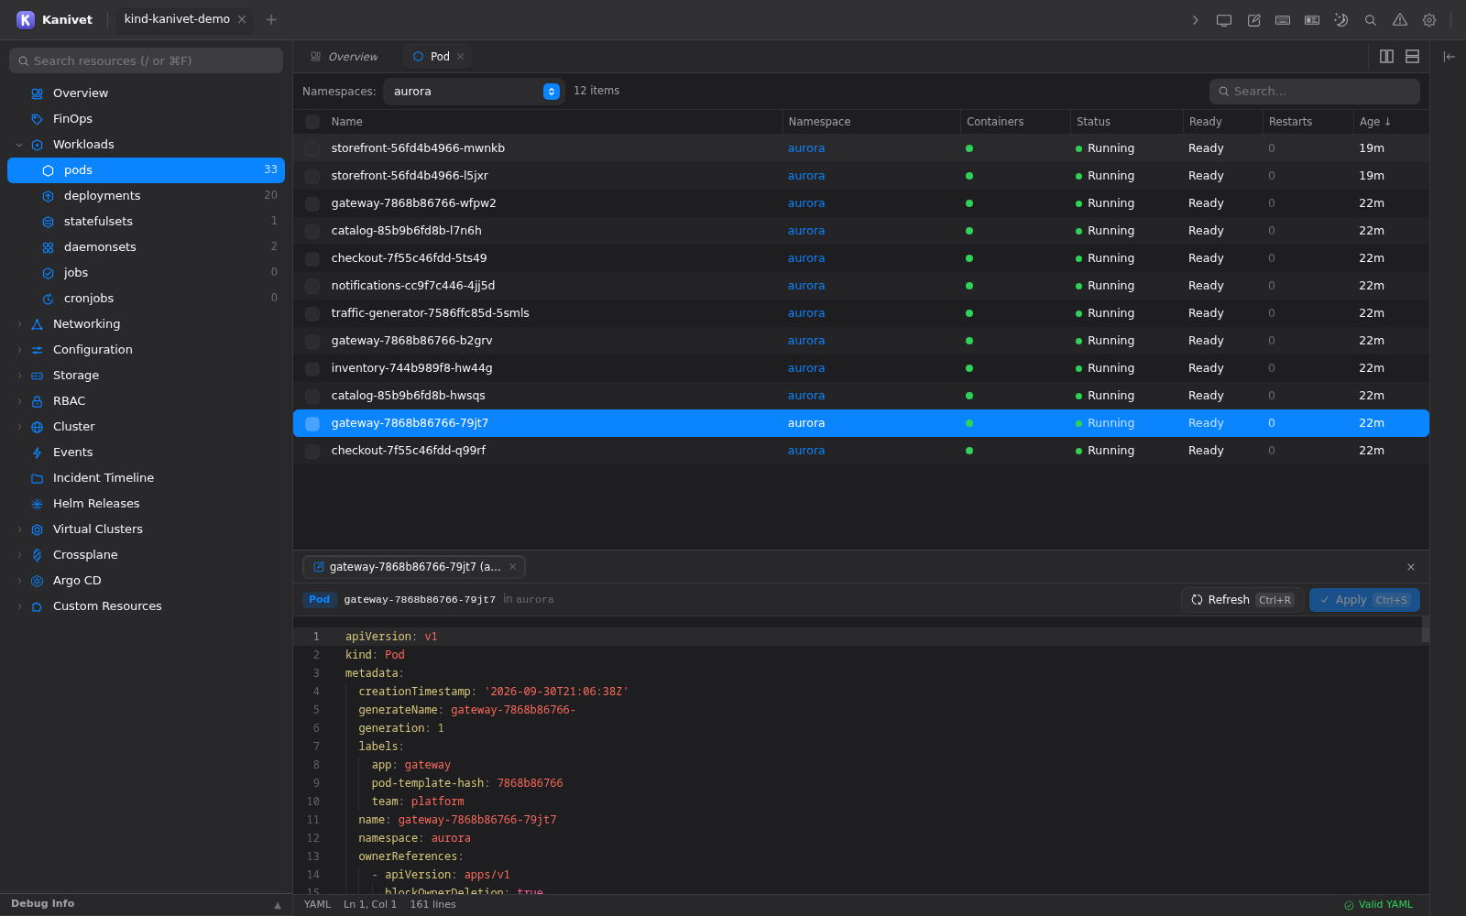This screenshot has height=916, width=1466.
Task: Check the catalog-85b9b6fd8b-l7n6h row checkbox
Action: pos(312,232)
